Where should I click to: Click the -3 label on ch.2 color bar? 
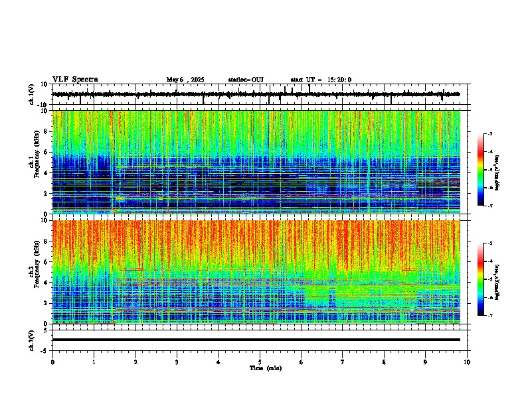[x=489, y=243]
